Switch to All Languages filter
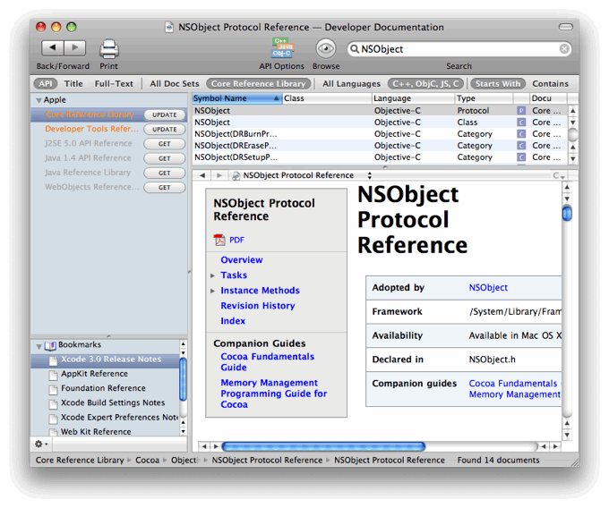 (x=351, y=84)
